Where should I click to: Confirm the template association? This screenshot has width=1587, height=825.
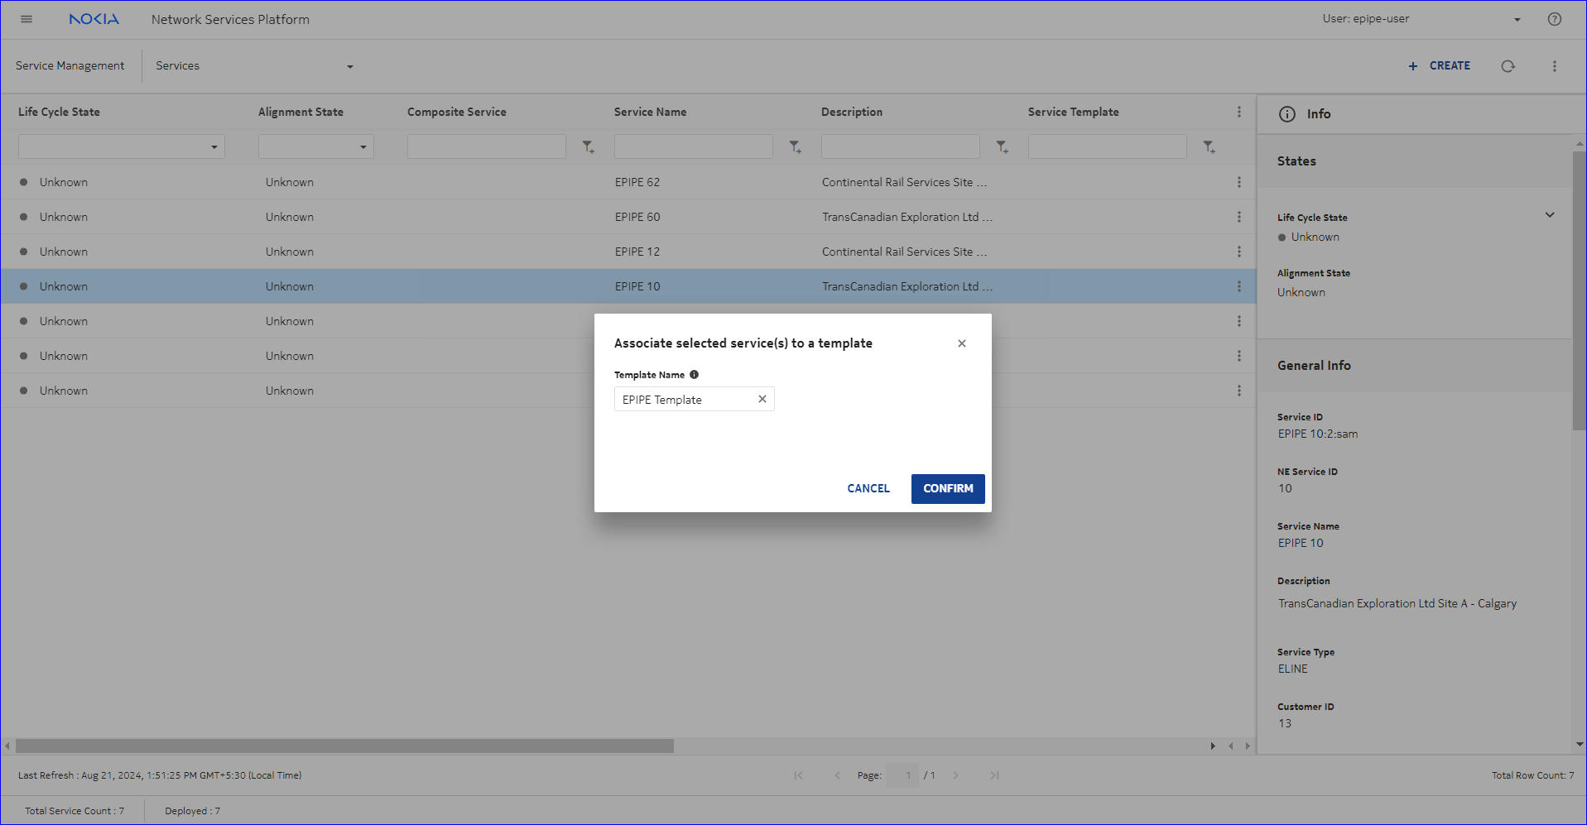pos(947,488)
